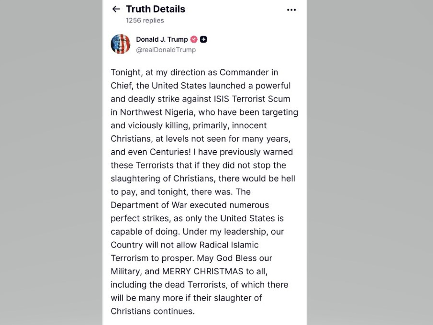Click the red verified checkmark badge
This screenshot has height=325, width=433.
tap(194, 39)
